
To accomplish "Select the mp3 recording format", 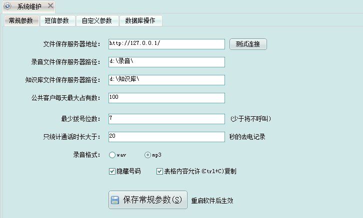I will [x=148, y=155].
